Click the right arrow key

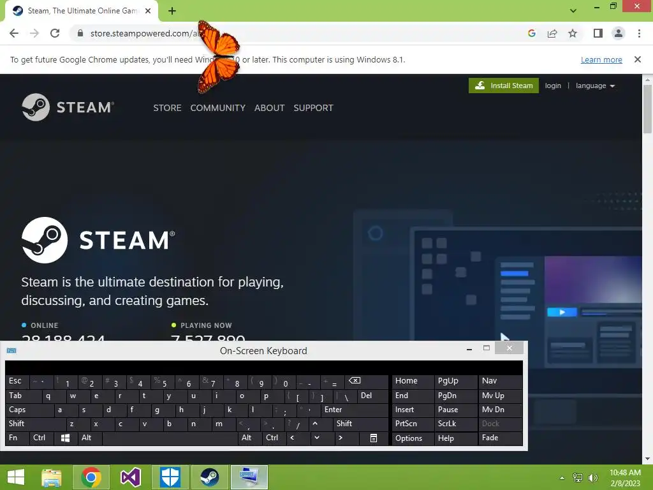[x=346, y=438]
